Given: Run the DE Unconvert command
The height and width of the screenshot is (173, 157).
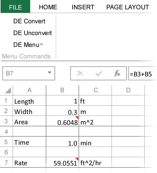Looking at the screenshot, I should 32,33.
